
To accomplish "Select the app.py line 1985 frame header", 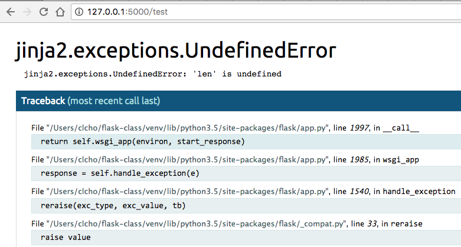I will pyautogui.click(x=224, y=159).
